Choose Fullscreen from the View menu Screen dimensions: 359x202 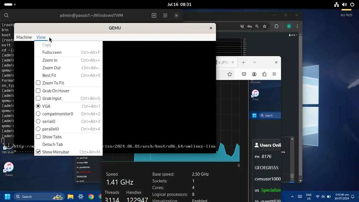pyautogui.click(x=68, y=52)
